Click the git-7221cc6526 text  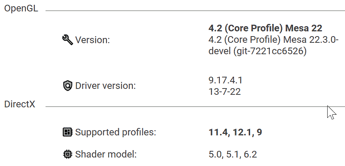[270, 51]
